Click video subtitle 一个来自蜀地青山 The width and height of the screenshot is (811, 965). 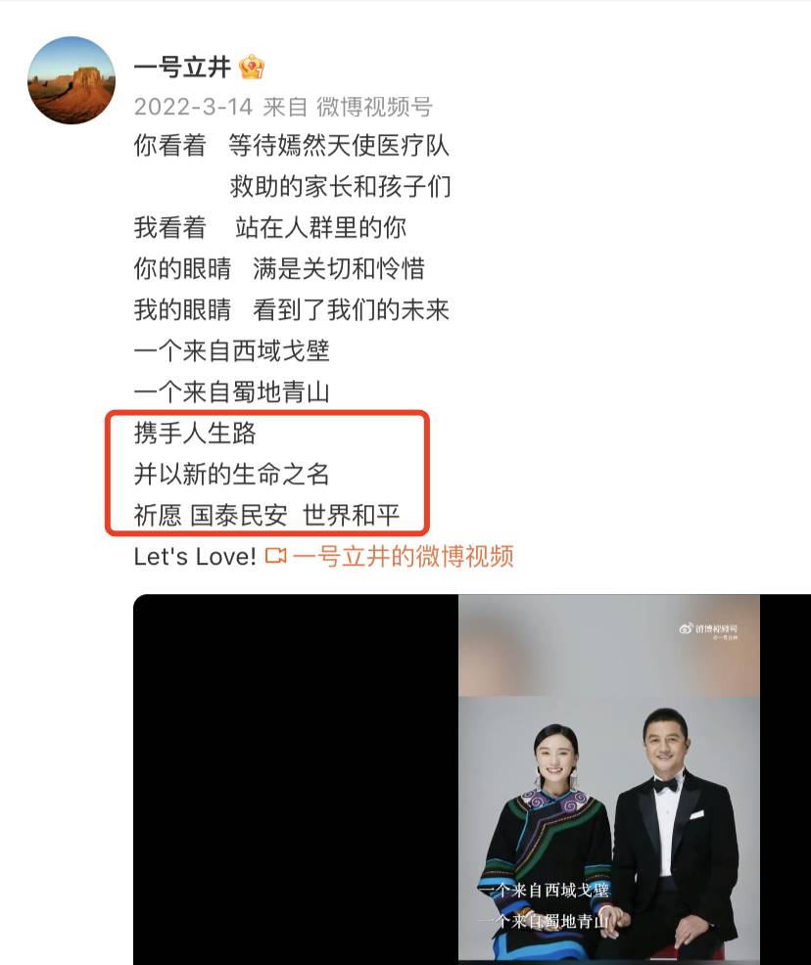click(x=544, y=921)
